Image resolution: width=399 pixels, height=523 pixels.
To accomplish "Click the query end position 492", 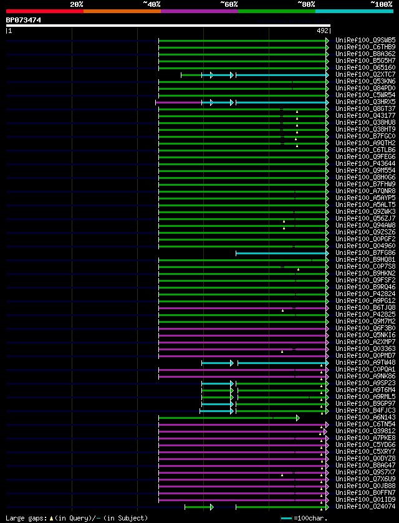I will 322,31.
